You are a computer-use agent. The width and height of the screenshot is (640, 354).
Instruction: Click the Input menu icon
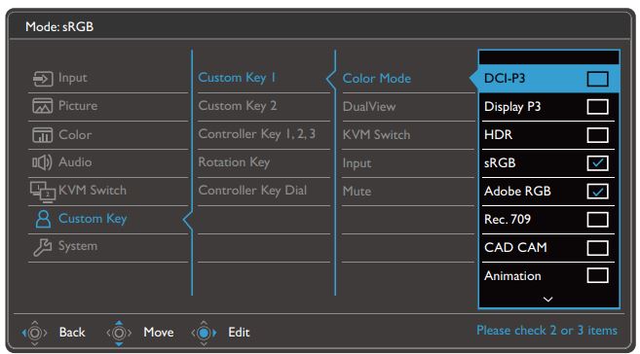click(x=43, y=78)
